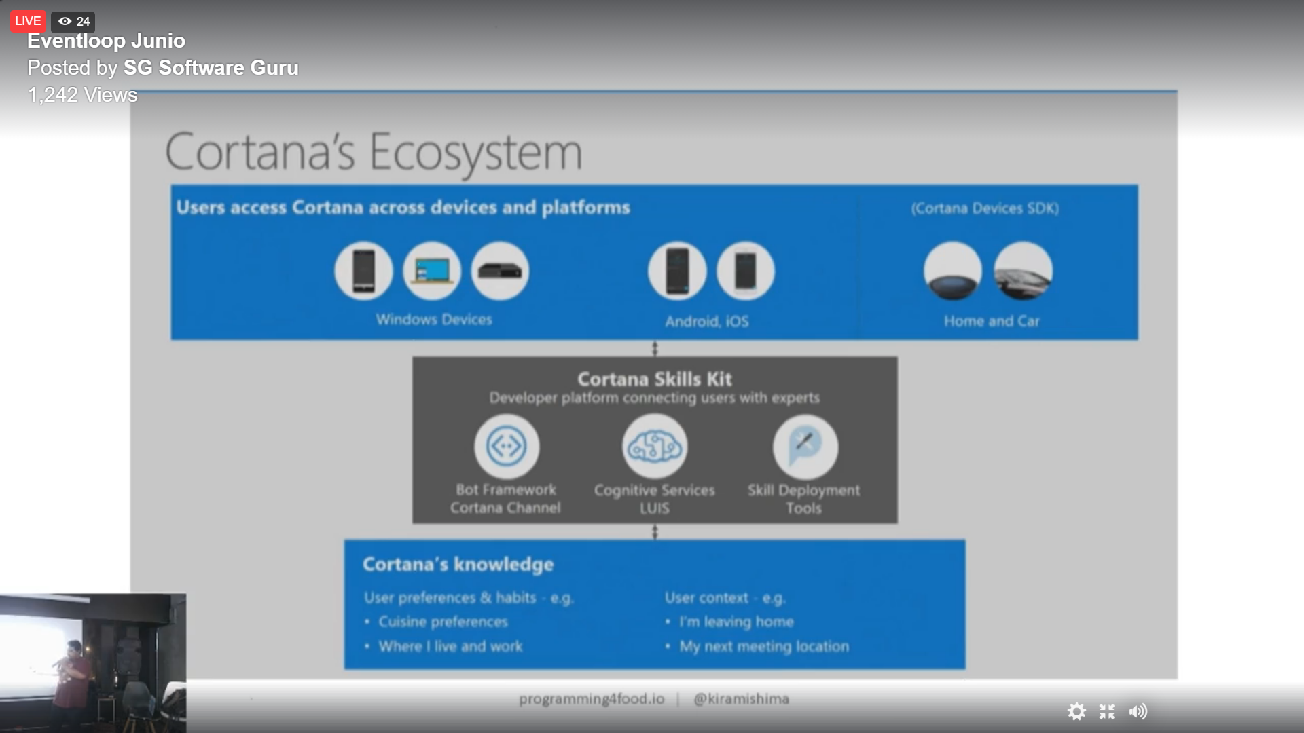Click the User context line

point(725,598)
